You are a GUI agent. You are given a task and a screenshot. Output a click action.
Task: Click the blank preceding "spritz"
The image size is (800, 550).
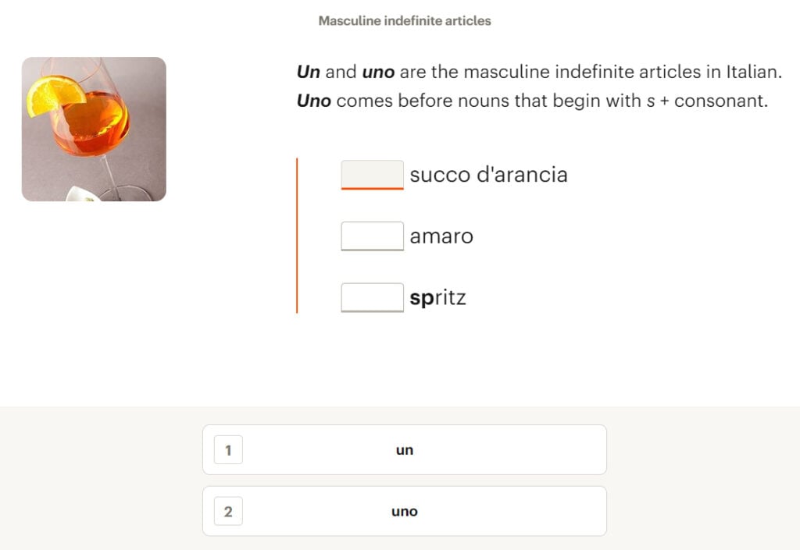pyautogui.click(x=372, y=296)
